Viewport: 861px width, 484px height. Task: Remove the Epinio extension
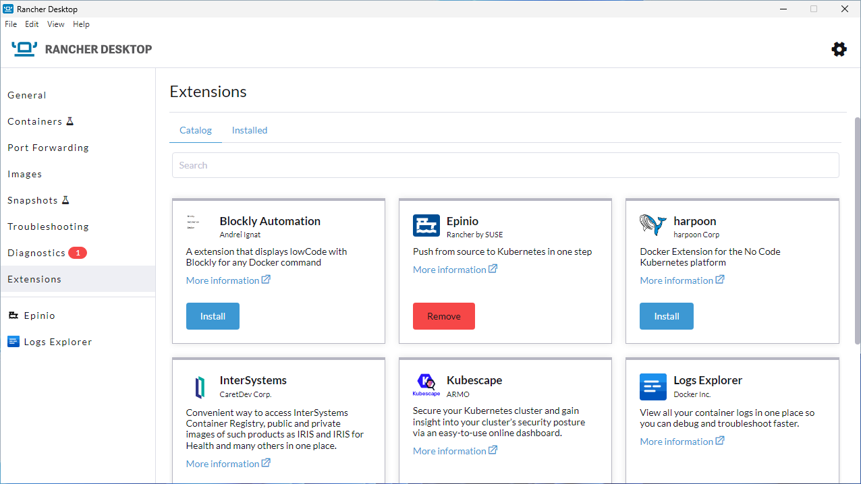coord(444,316)
